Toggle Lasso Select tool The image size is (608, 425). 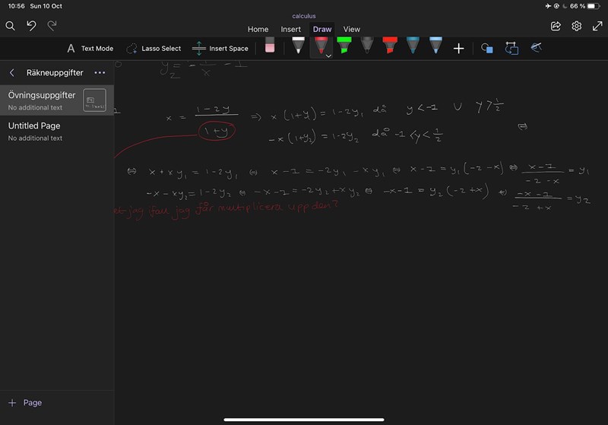click(x=154, y=48)
